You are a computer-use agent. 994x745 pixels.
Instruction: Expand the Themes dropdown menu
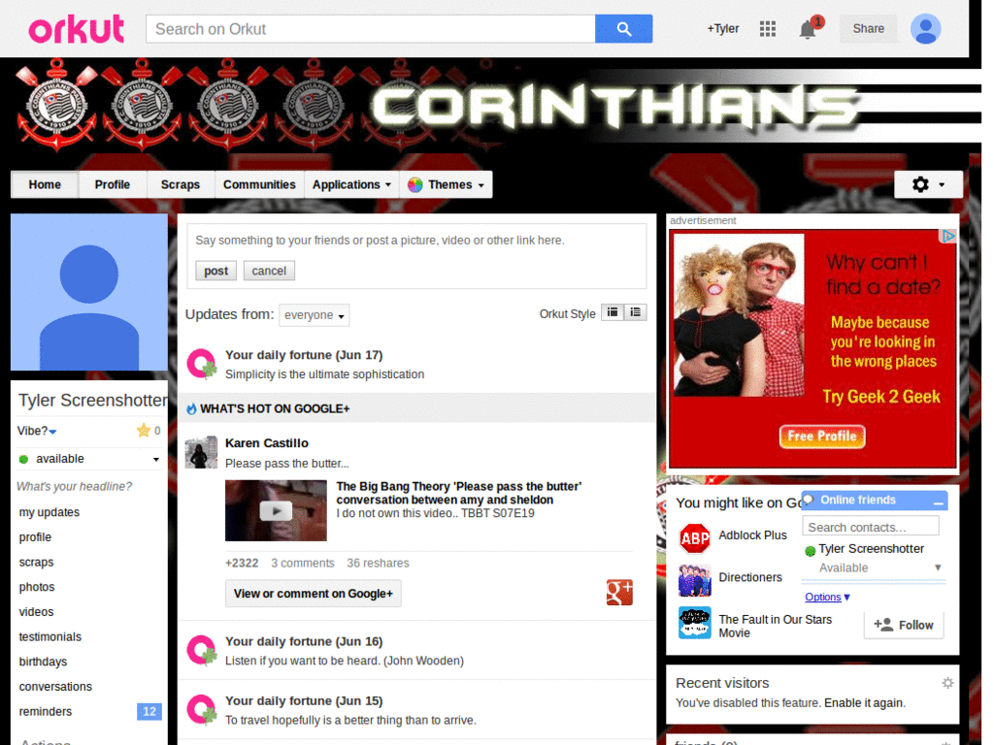(447, 185)
